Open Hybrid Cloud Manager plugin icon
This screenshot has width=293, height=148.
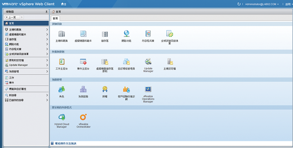pyautogui.click(x=62, y=117)
